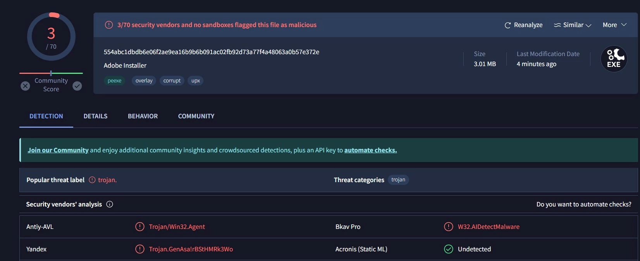Click the Trojan.GenAsa!rBStHMRk3Wo detection text
Screen dimensions: 640x261
click(x=191, y=249)
